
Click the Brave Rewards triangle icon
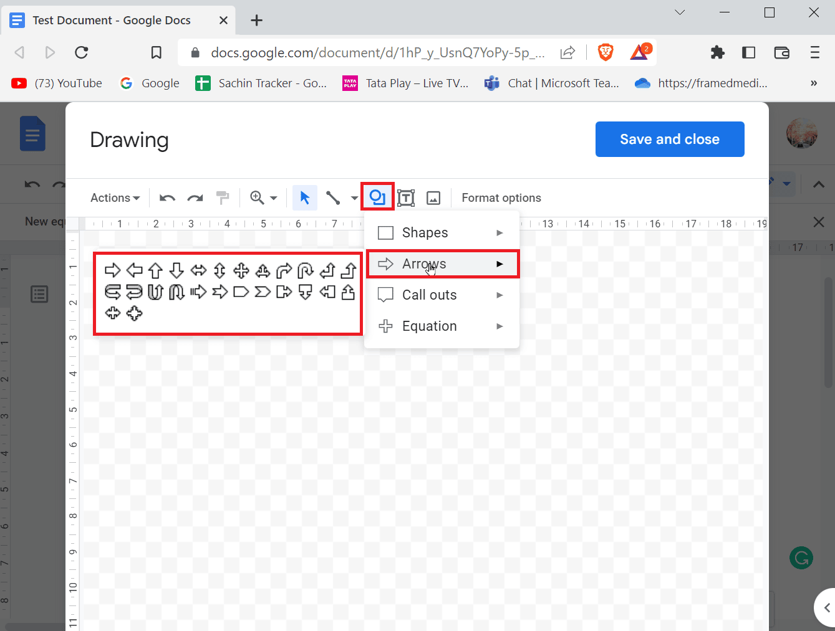(640, 52)
